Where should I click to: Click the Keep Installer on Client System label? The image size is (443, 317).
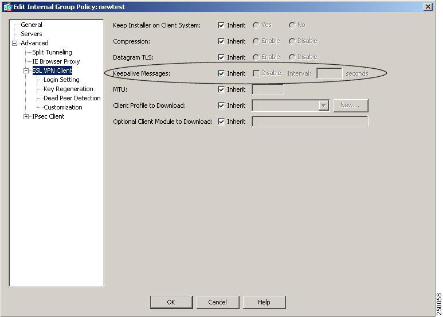[x=157, y=25]
